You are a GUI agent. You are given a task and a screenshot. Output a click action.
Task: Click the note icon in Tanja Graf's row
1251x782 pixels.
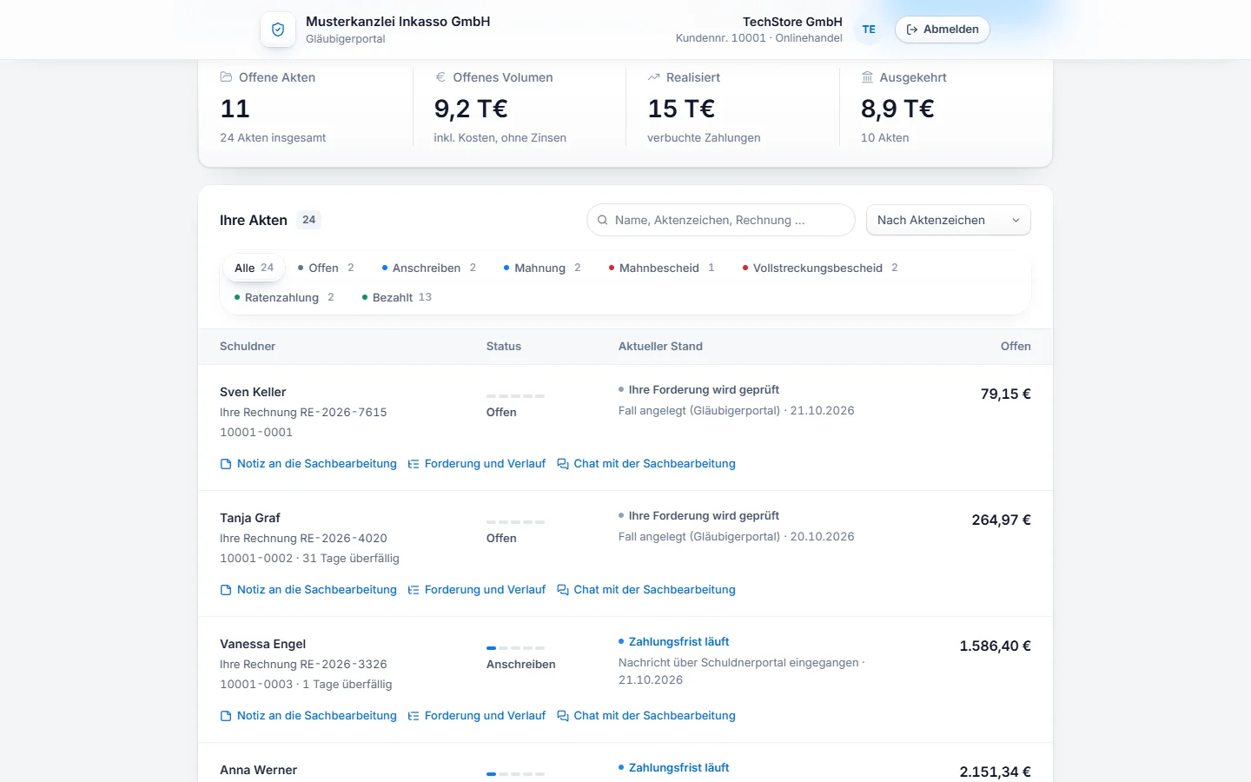click(226, 590)
